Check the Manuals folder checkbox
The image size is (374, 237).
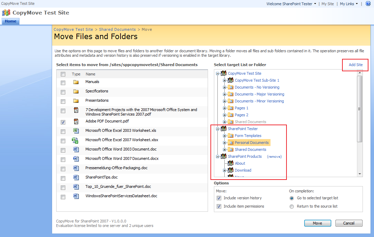(63, 83)
